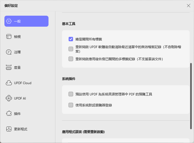Click the 檢視 layout icon

pos(9,37)
